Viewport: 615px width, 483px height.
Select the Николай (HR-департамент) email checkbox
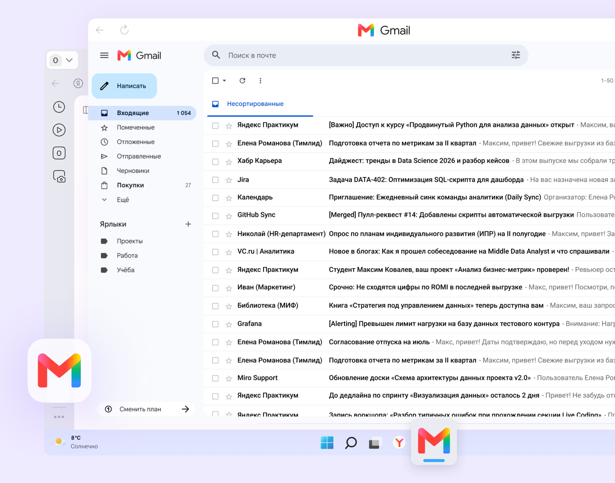click(x=215, y=234)
